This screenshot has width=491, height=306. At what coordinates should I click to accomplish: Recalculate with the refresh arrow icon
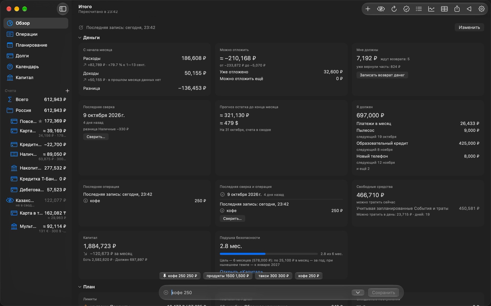(394, 9)
